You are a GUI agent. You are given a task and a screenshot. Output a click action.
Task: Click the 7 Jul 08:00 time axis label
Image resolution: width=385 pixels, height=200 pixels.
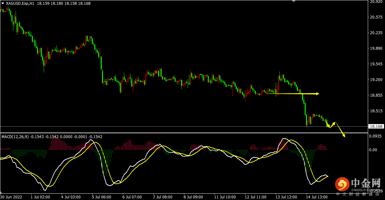163,197
